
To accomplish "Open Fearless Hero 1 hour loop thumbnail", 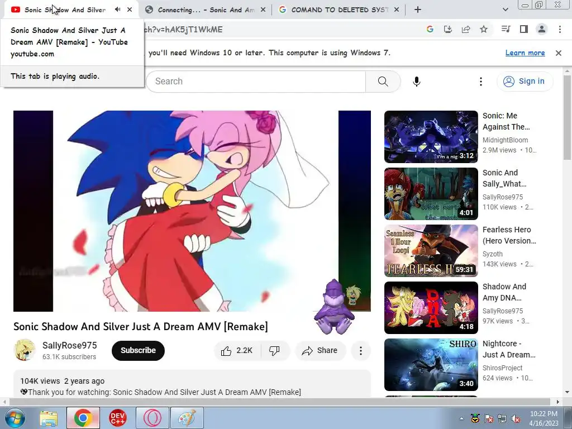I will click(x=431, y=251).
